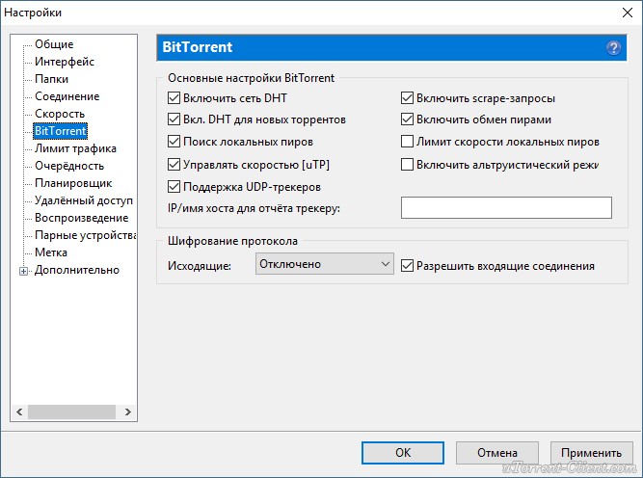Viewport: 643px width, 478px height.
Task: Enable Включить альтруистический режим checkbox
Action: pos(407,165)
